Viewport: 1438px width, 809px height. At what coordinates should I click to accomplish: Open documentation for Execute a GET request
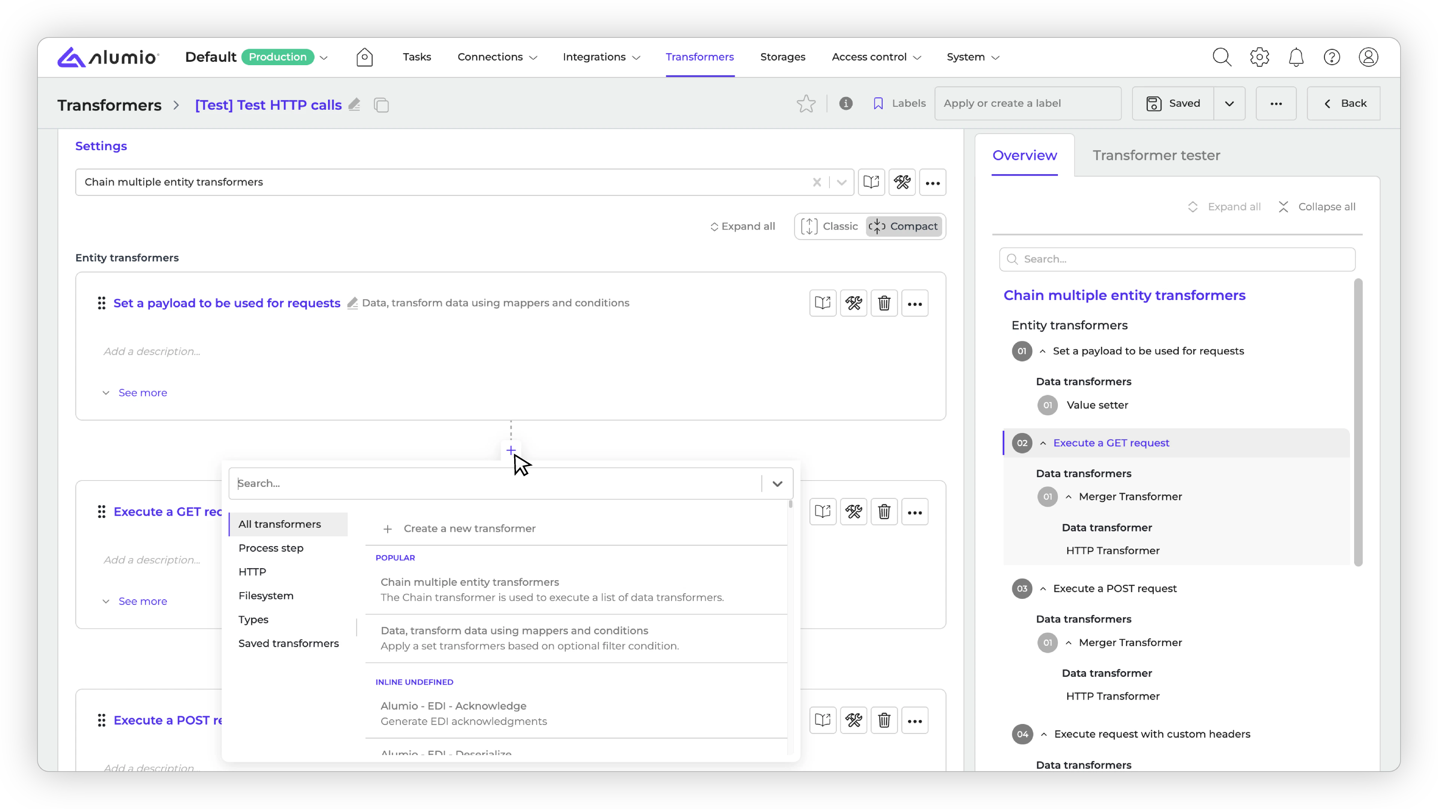pyautogui.click(x=823, y=511)
